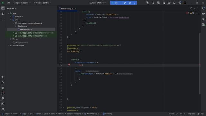This screenshot has height=116, width=206.
Task: Open Device Explorer right sidebar icon
Action: [203, 24]
